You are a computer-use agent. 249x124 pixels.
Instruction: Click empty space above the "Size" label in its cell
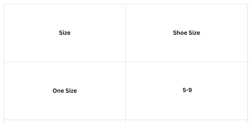65,17
